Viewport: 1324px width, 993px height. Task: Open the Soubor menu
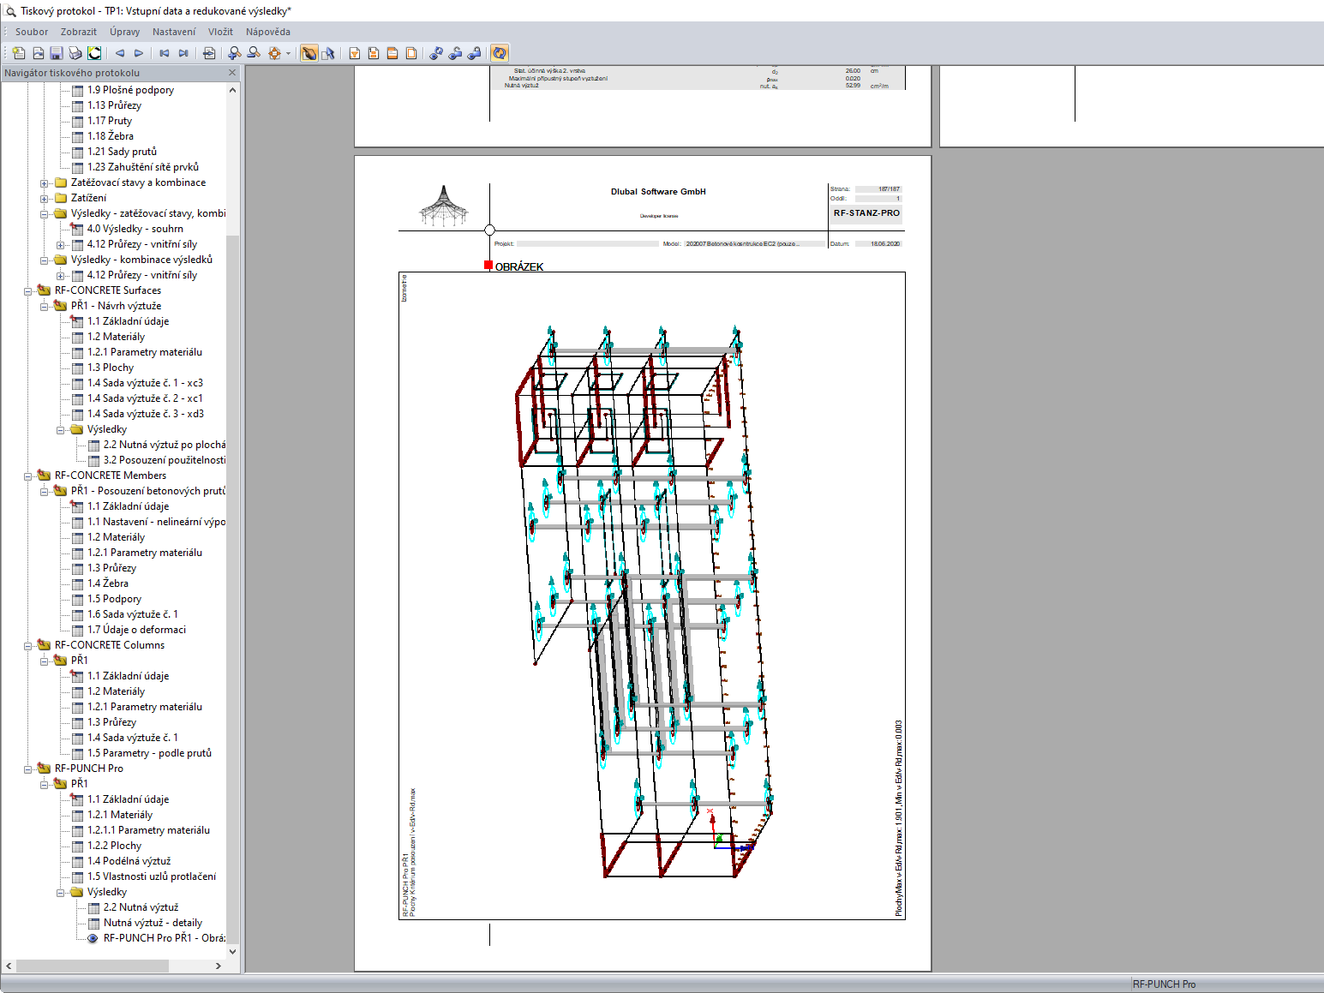pos(31,32)
